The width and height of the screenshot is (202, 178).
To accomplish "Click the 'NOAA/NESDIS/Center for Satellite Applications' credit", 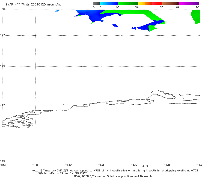I will (113, 176).
